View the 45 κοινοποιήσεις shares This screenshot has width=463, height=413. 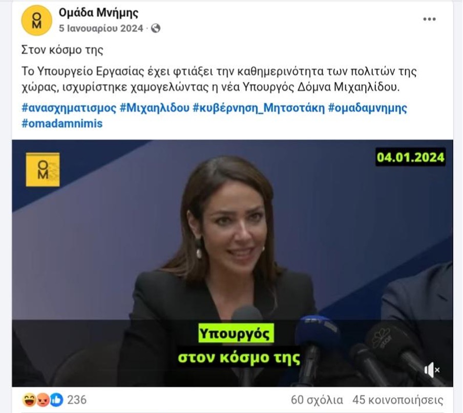(398, 400)
